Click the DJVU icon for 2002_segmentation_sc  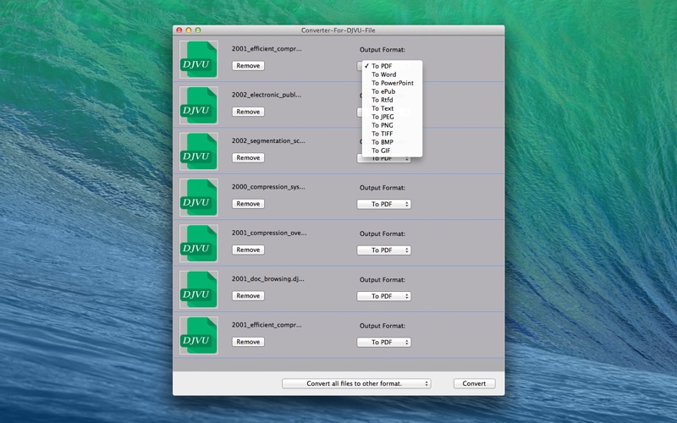click(199, 151)
